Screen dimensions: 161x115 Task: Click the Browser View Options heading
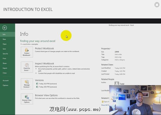[x=46, y=95]
